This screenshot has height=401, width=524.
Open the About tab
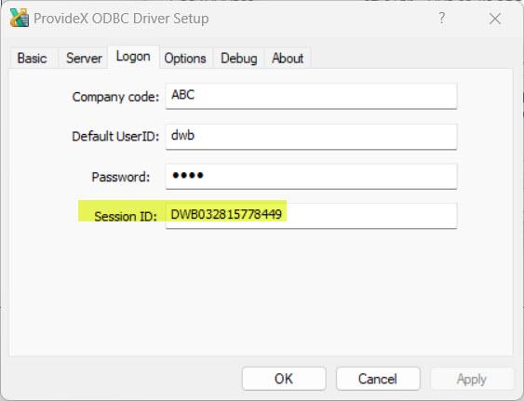288,58
